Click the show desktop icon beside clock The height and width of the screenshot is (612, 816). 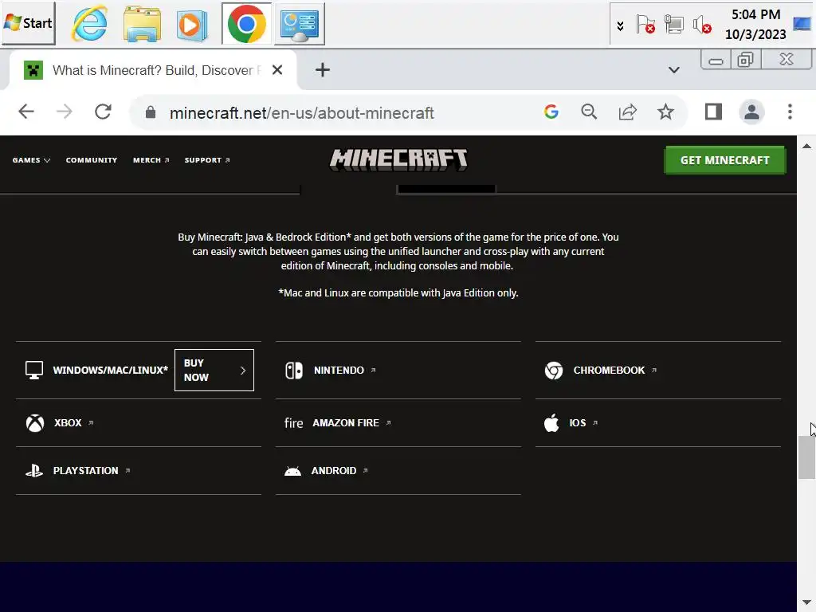coord(802,24)
